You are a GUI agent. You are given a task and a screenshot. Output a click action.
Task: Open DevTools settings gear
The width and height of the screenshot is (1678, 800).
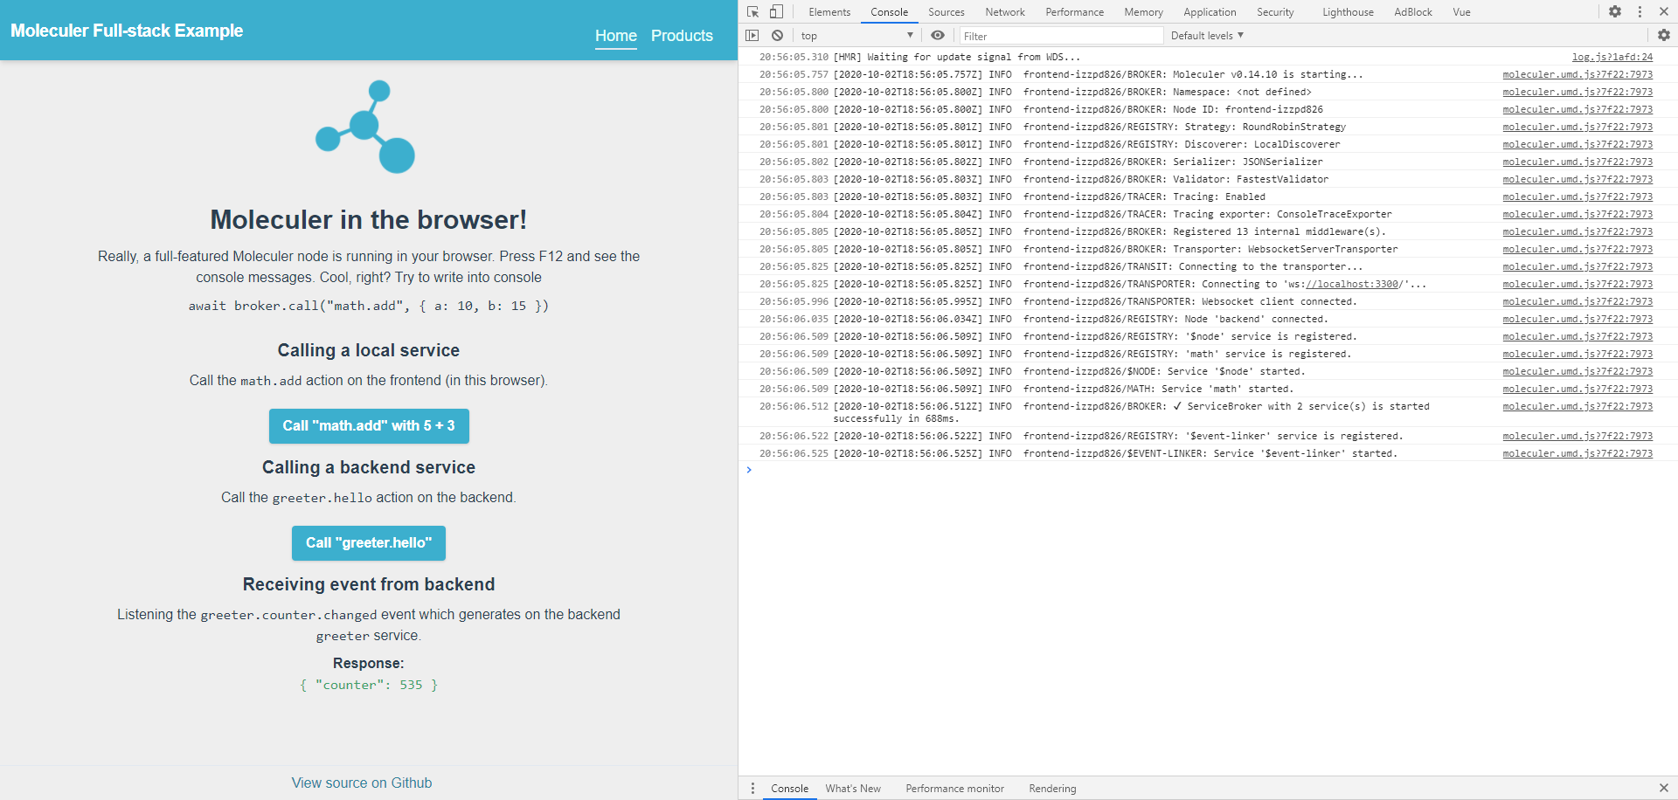1615,11
